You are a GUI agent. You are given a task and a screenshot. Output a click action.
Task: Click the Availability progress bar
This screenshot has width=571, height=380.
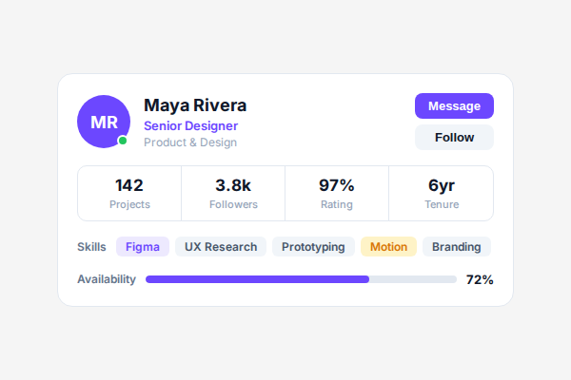(x=301, y=279)
